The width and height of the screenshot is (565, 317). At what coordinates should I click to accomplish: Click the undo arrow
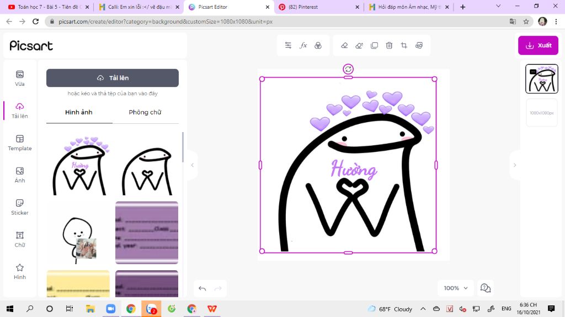point(202,288)
